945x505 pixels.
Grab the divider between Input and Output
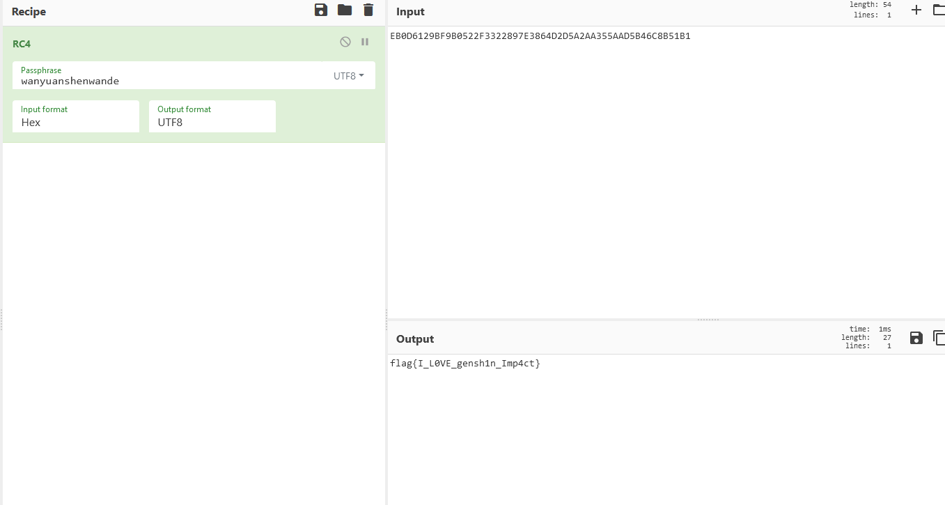pos(708,320)
